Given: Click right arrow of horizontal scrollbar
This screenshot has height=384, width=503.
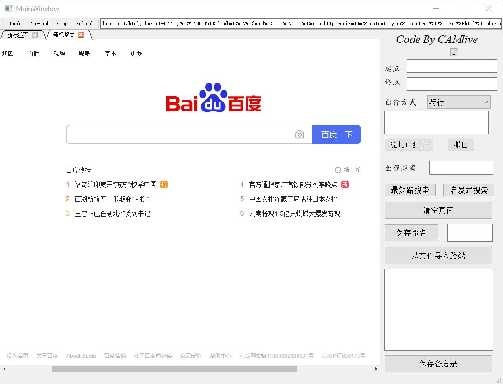Looking at the screenshot, I should click(x=376, y=369).
